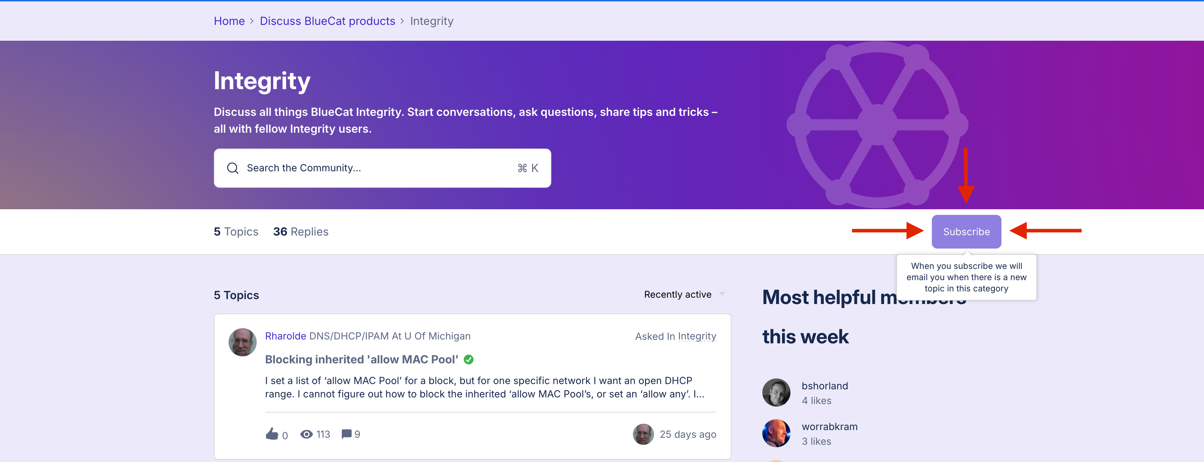Click the Integrity breadcrumb text
The image size is (1204, 462).
click(x=431, y=21)
